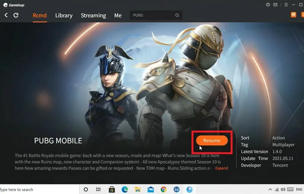Go back with the left arrow

click(6, 15)
